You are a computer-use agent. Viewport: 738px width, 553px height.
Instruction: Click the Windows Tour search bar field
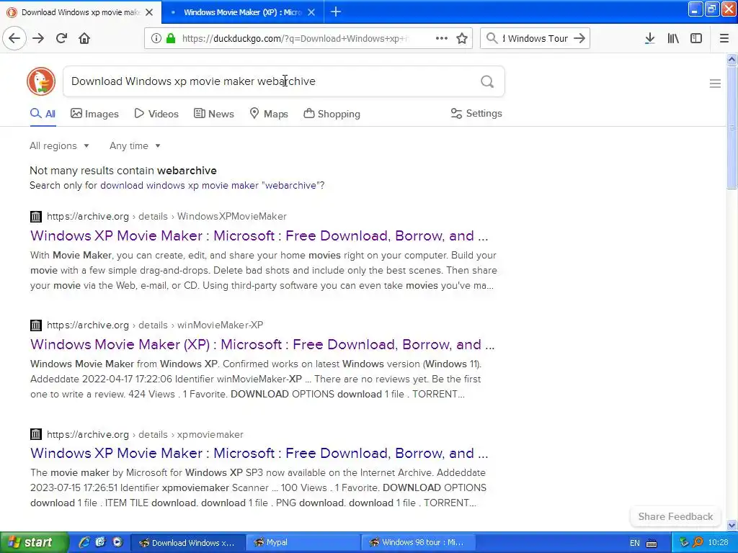535,39
